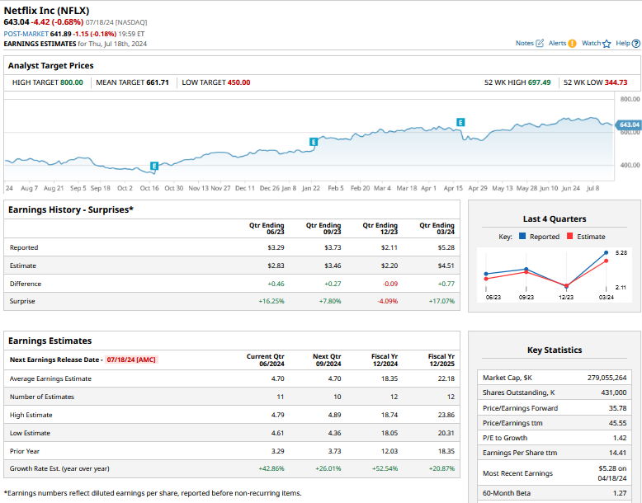Click the April earnings E marker on chart
This screenshot has height=503, width=642.
point(460,122)
